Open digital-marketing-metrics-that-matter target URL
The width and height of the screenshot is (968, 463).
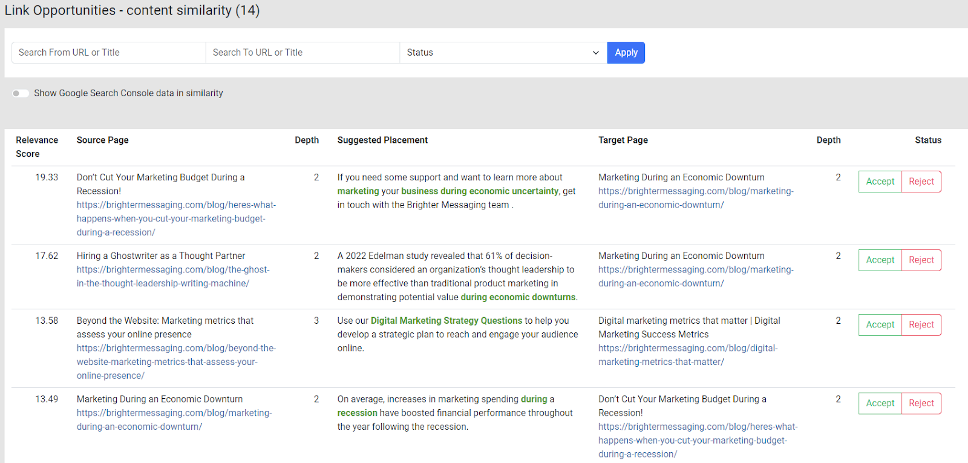[687, 355]
